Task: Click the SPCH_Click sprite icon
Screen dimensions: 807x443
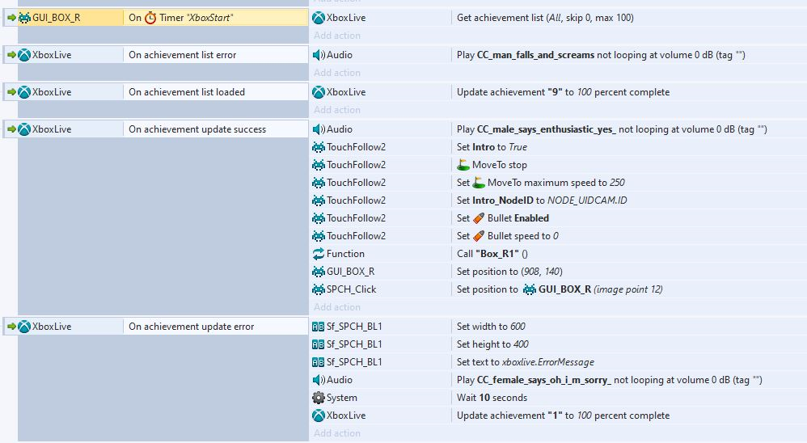Action: click(319, 289)
